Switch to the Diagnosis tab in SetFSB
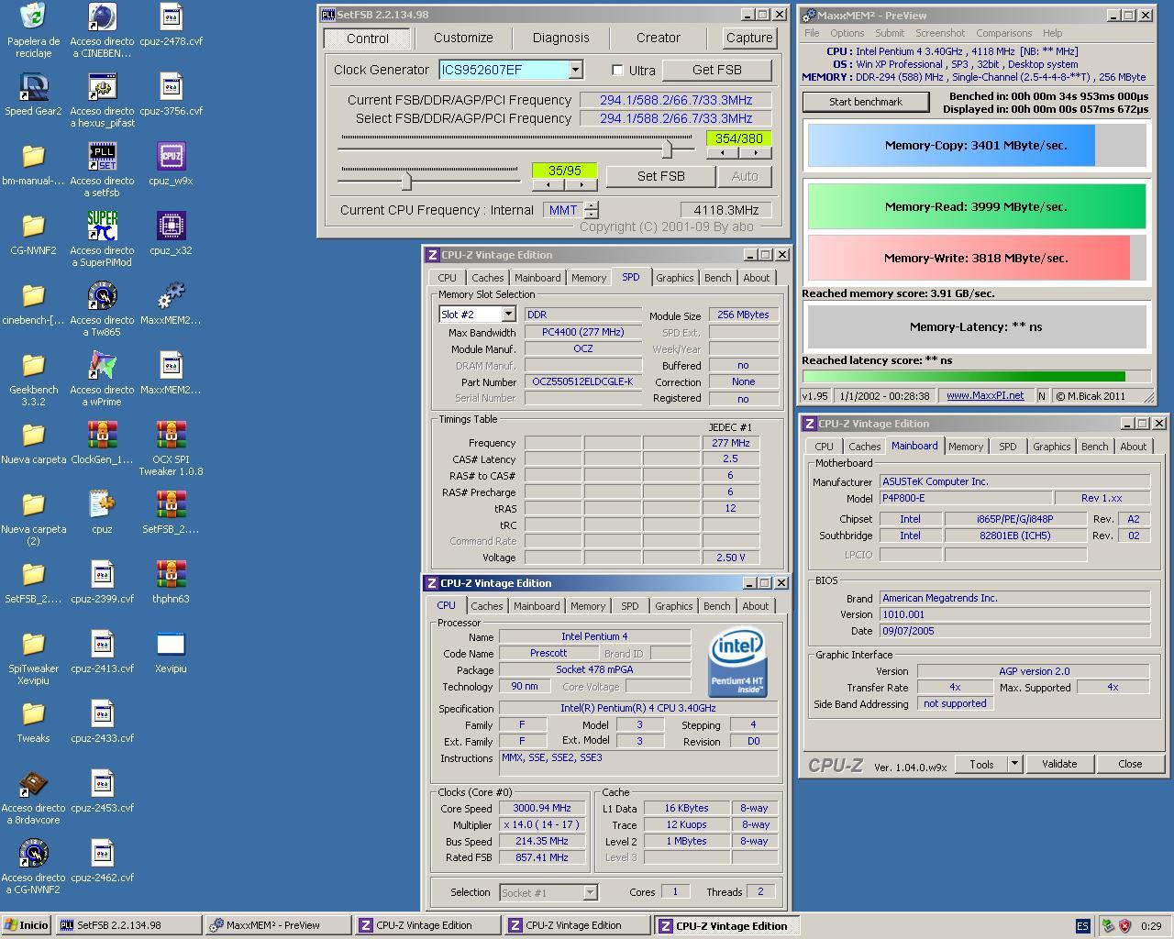Viewport: 1174px width, 939px height. click(x=560, y=38)
